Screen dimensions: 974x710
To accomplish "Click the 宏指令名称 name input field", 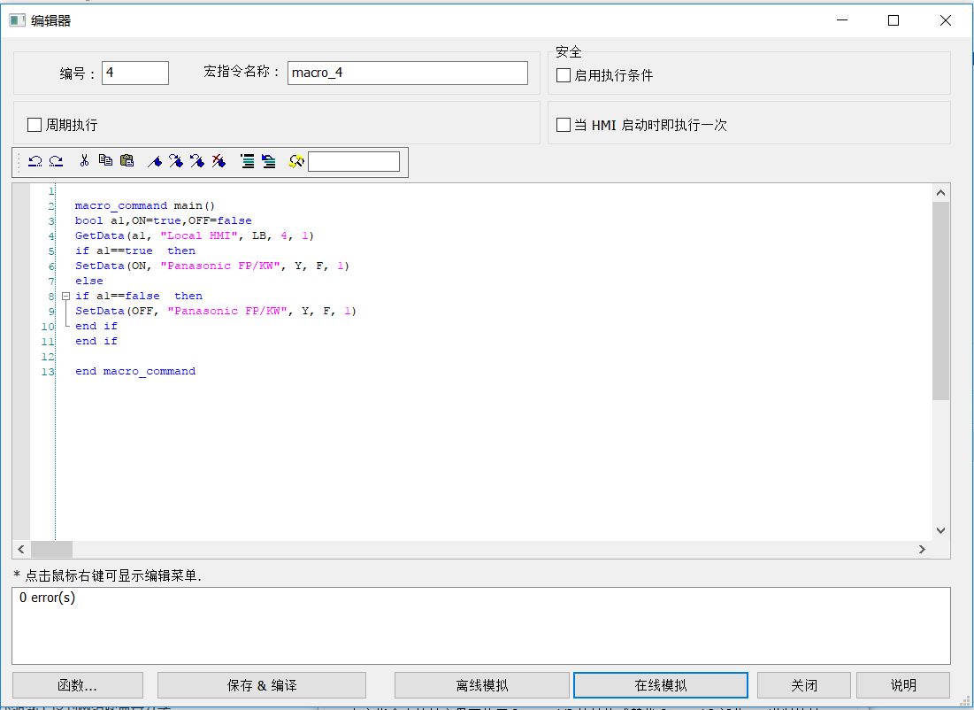I will click(x=408, y=73).
